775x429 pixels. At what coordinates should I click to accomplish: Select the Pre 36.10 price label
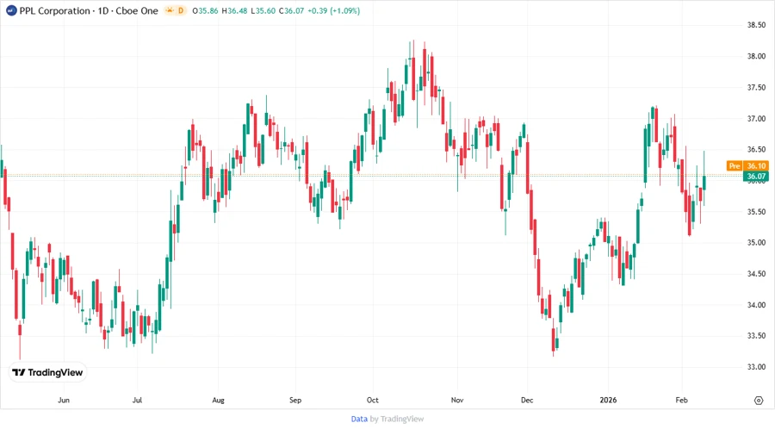click(747, 166)
